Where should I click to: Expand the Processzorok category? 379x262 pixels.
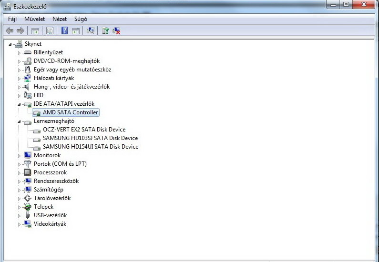pyautogui.click(x=20, y=173)
